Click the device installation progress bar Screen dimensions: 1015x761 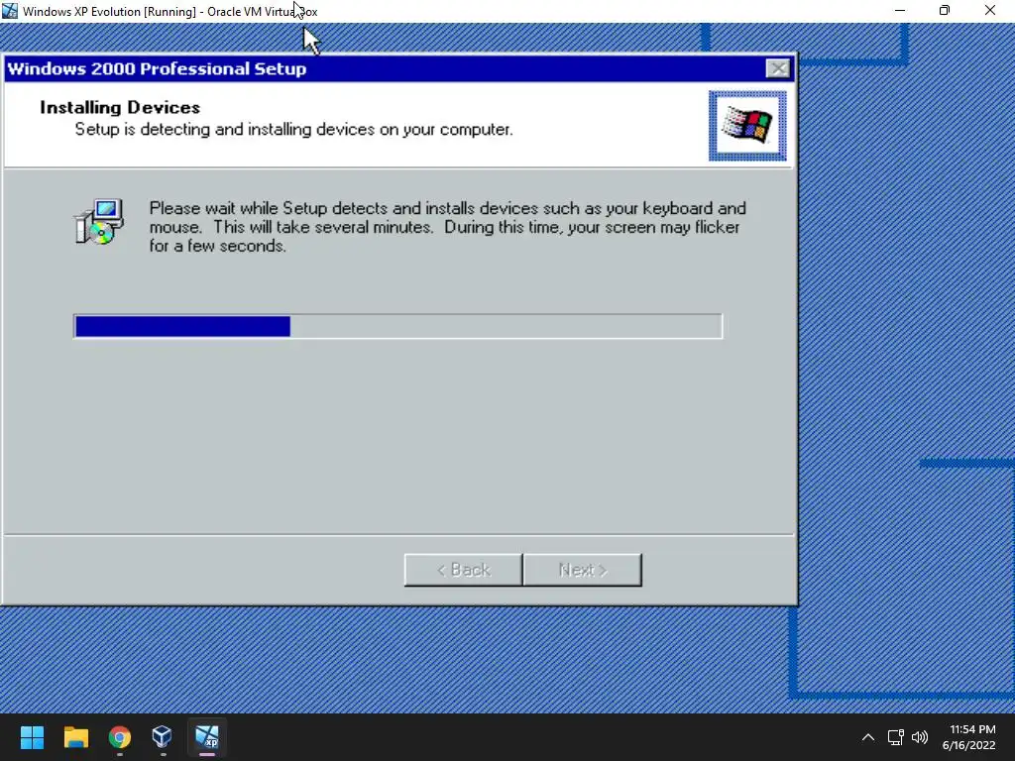tap(398, 326)
